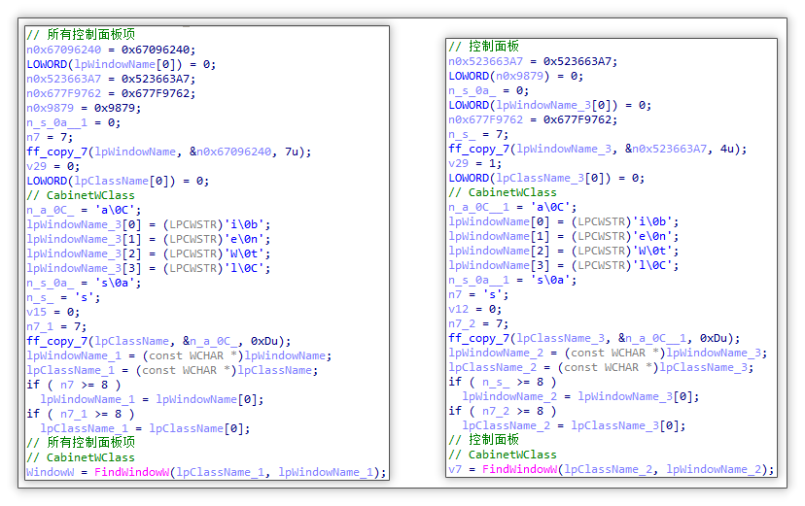
Task: Click first ff_copy_7 call with 7u argument
Action: pyautogui.click(x=169, y=152)
